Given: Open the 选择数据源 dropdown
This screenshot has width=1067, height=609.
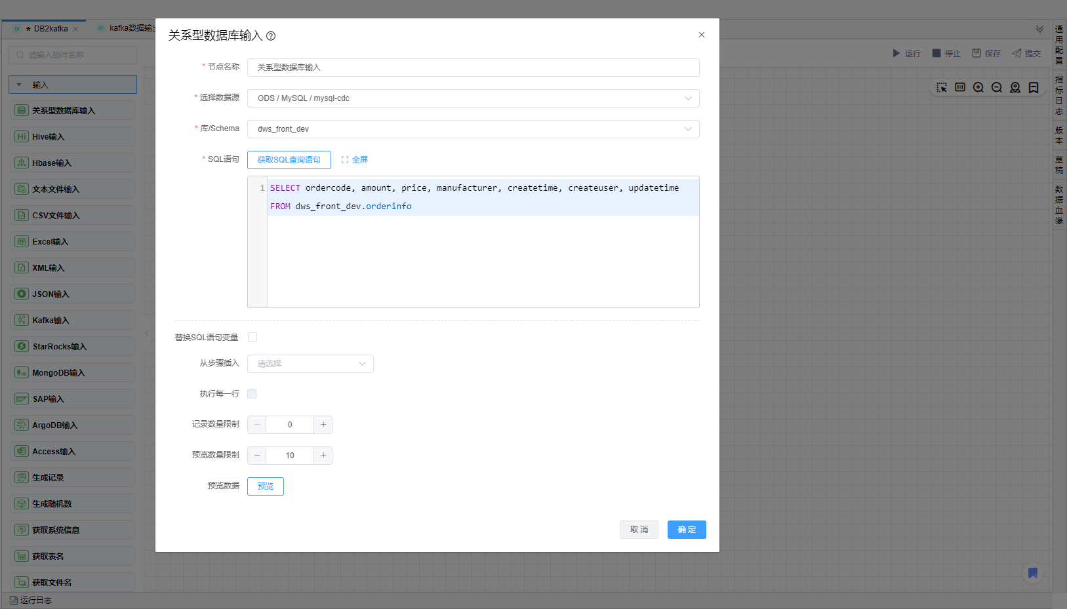Looking at the screenshot, I should pyautogui.click(x=473, y=98).
